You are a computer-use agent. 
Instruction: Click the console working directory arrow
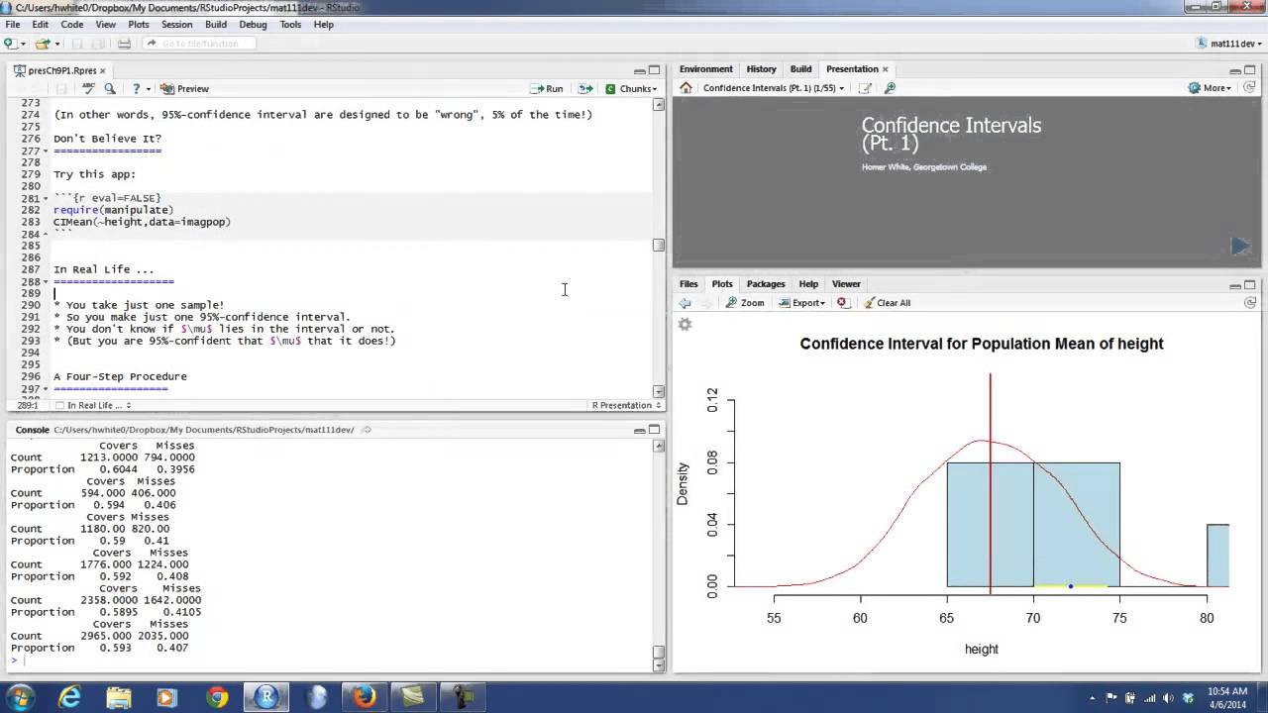[x=367, y=430]
